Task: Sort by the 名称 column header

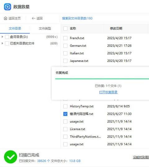Action: click(73, 28)
